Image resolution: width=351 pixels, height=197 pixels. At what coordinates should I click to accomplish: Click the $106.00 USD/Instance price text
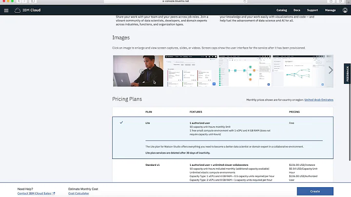pyautogui.click(x=302, y=165)
